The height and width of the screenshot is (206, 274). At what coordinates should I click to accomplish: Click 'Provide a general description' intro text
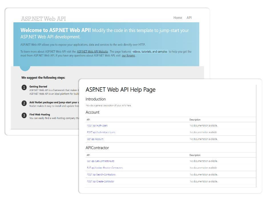pyautogui.click(x=108, y=106)
